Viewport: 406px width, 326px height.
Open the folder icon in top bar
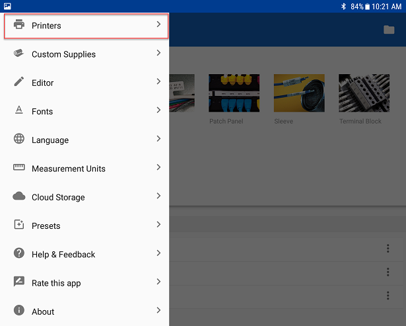389,30
